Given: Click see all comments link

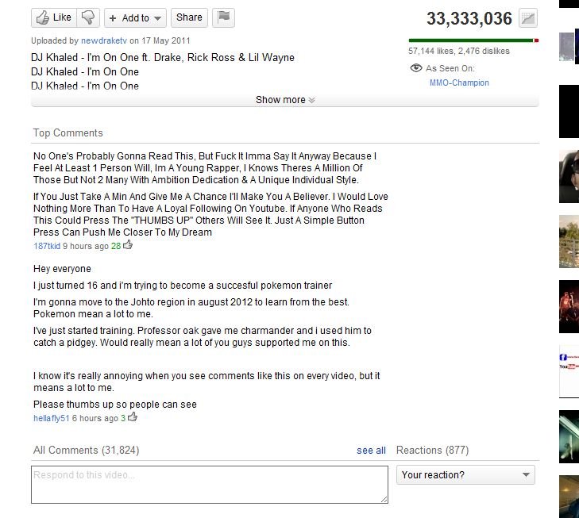Looking at the screenshot, I should (x=371, y=450).
